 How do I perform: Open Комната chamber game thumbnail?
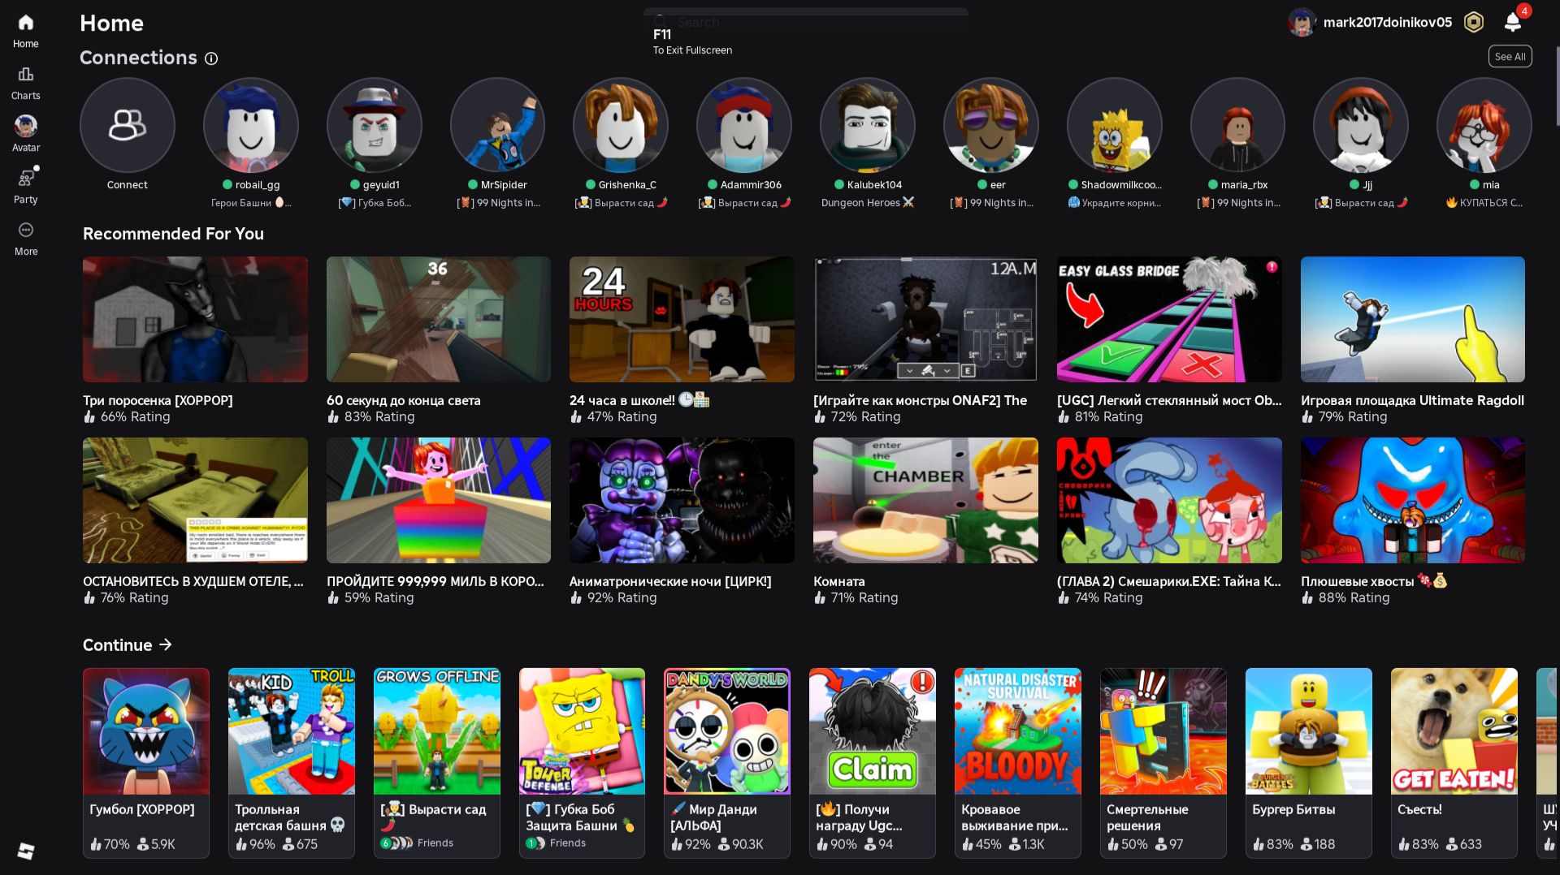925,501
